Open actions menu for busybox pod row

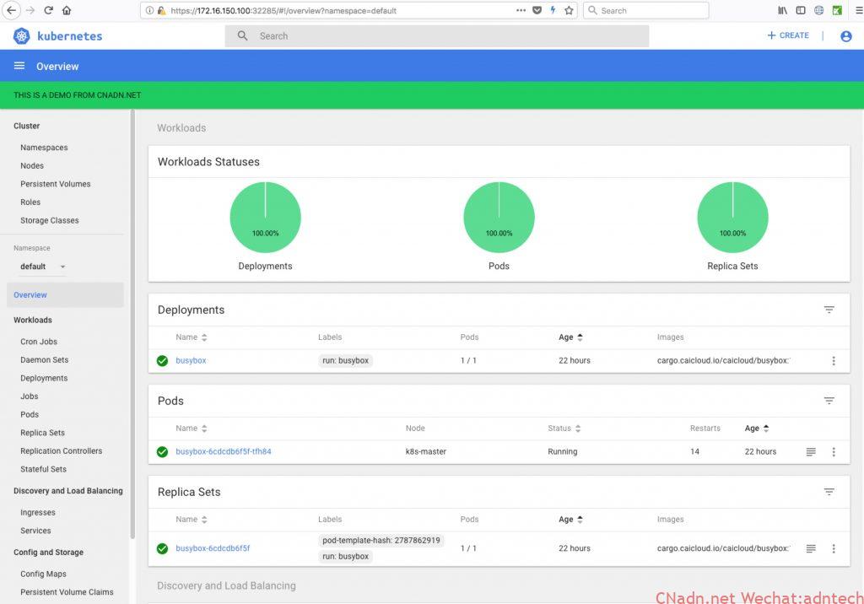click(x=833, y=451)
